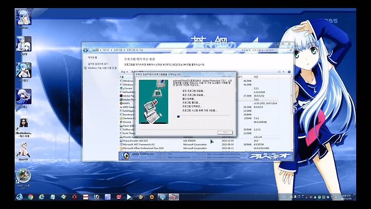
Task: Click the computer illustration in uninstall dialog
Action: (154, 102)
